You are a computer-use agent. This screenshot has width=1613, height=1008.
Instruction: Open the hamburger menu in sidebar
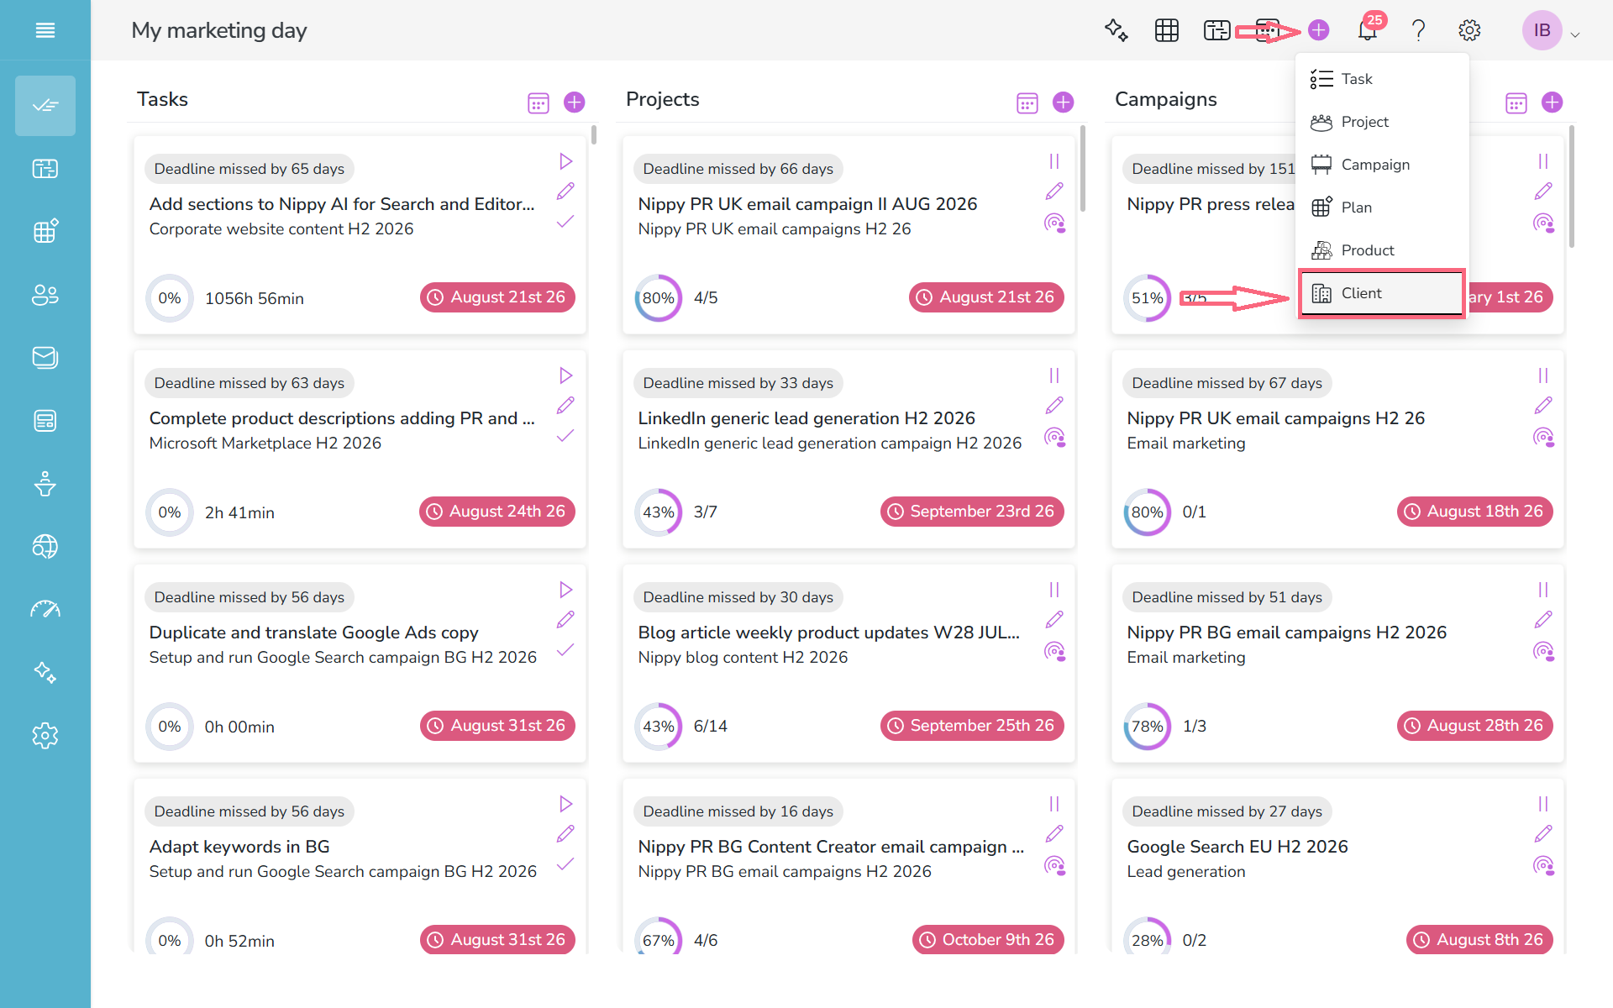45,30
